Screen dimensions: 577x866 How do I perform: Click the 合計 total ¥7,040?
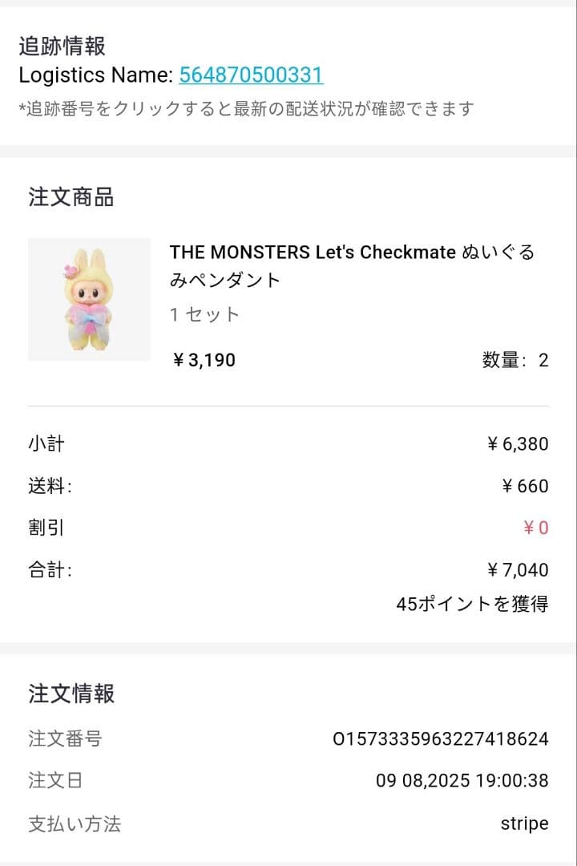click(x=518, y=570)
